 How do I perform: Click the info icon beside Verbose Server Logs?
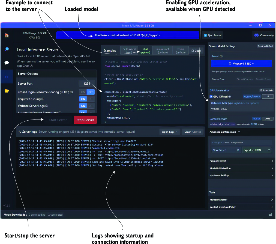click(x=47, y=106)
